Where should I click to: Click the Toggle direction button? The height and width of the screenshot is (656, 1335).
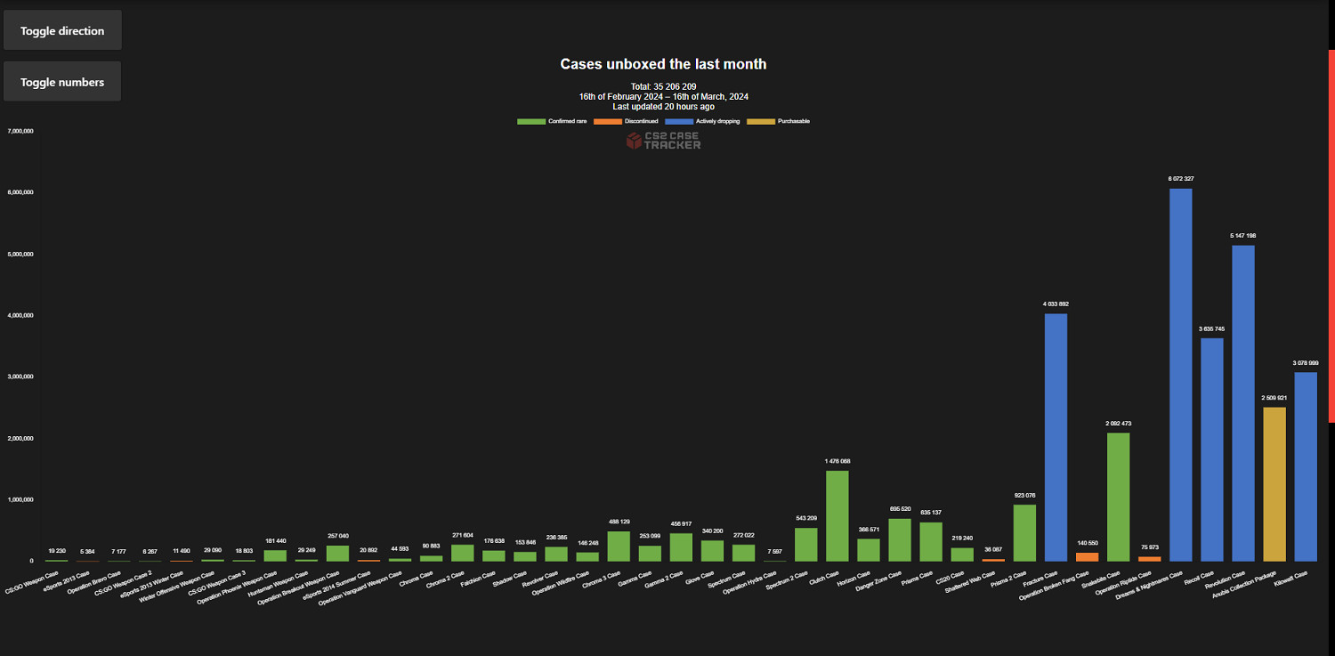(62, 30)
